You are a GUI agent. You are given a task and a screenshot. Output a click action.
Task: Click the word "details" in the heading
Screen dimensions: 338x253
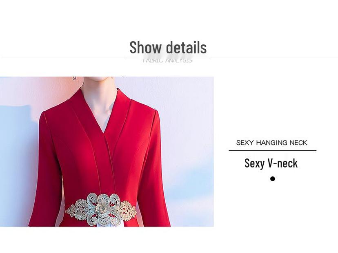point(187,47)
